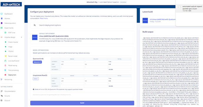Screen dimensions: 203x107
Task: Open Data acquisition database icon
Action: (1, 23)
